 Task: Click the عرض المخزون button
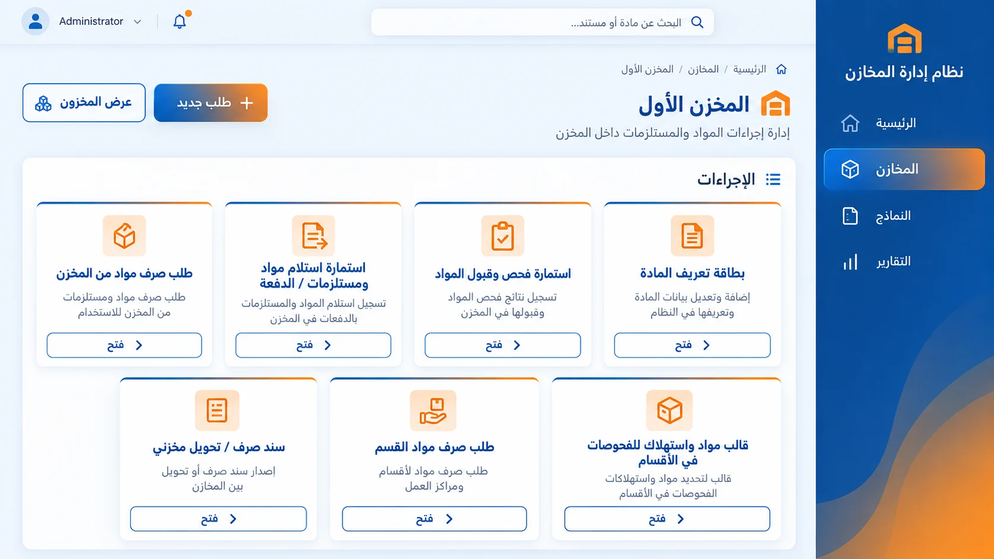click(84, 103)
